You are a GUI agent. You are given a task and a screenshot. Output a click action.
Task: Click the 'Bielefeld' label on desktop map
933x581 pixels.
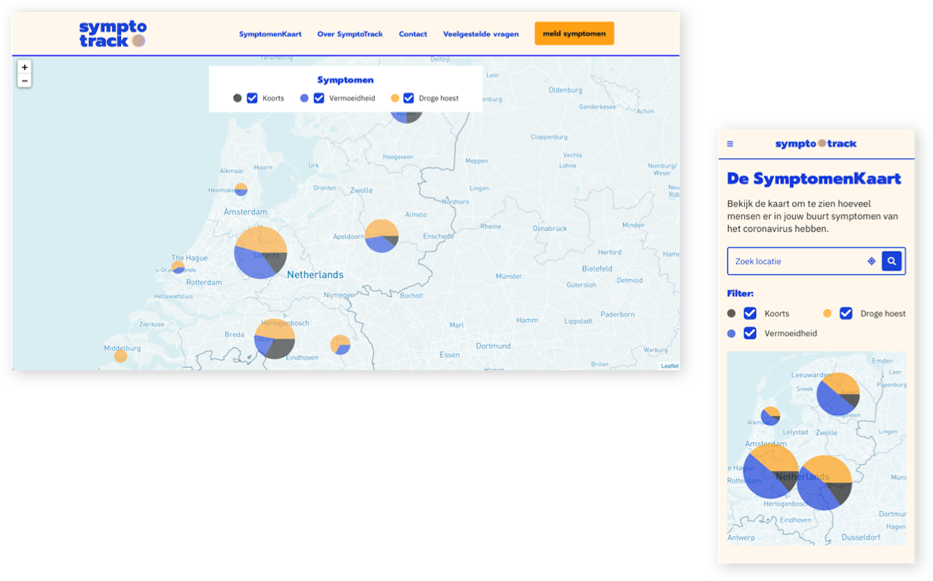click(x=597, y=269)
